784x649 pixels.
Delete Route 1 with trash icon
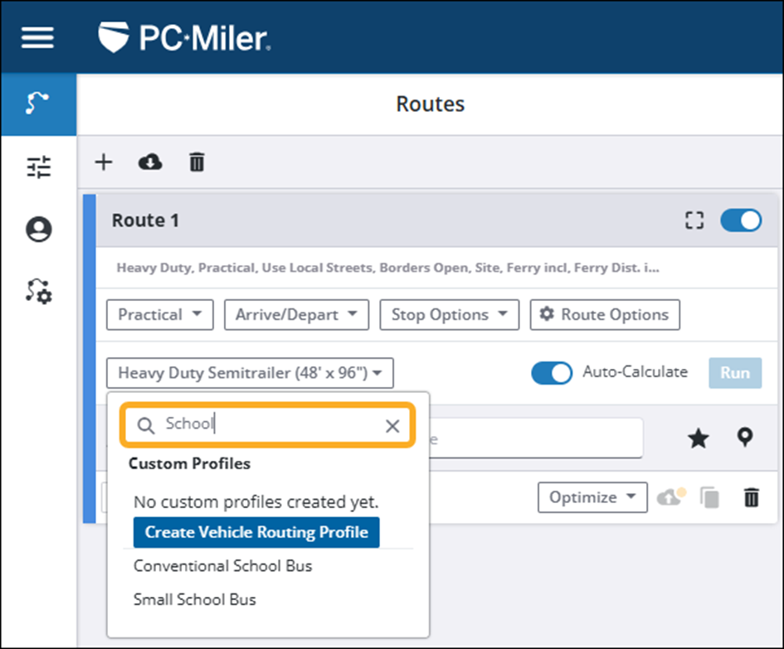(x=752, y=497)
